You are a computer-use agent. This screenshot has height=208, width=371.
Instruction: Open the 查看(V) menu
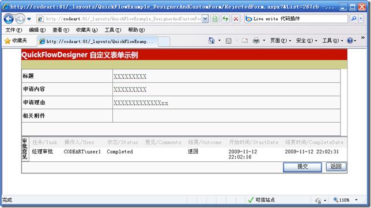pos(60,30)
